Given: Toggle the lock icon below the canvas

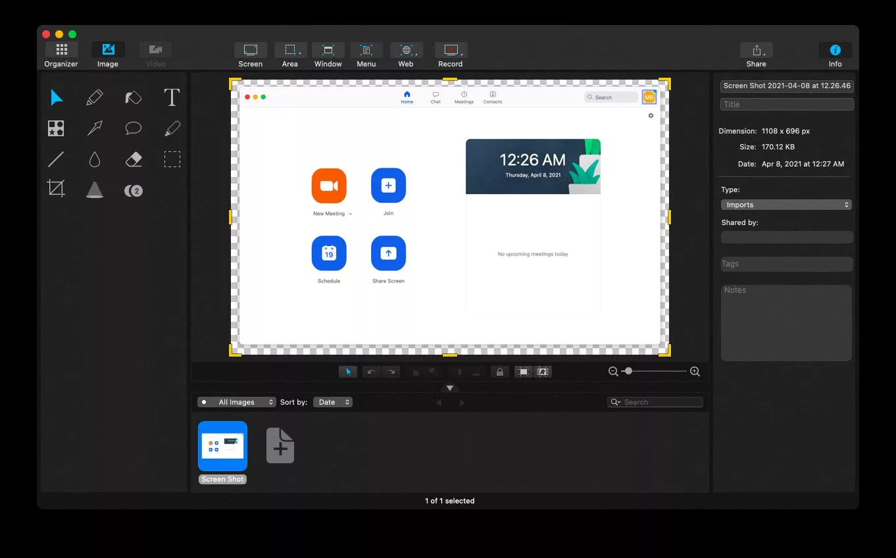Looking at the screenshot, I should (x=500, y=372).
